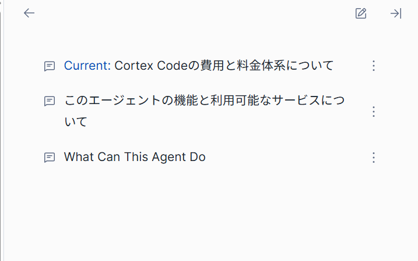Go back using the left arrow icon
Screen dimensions: 418x261
click(29, 13)
